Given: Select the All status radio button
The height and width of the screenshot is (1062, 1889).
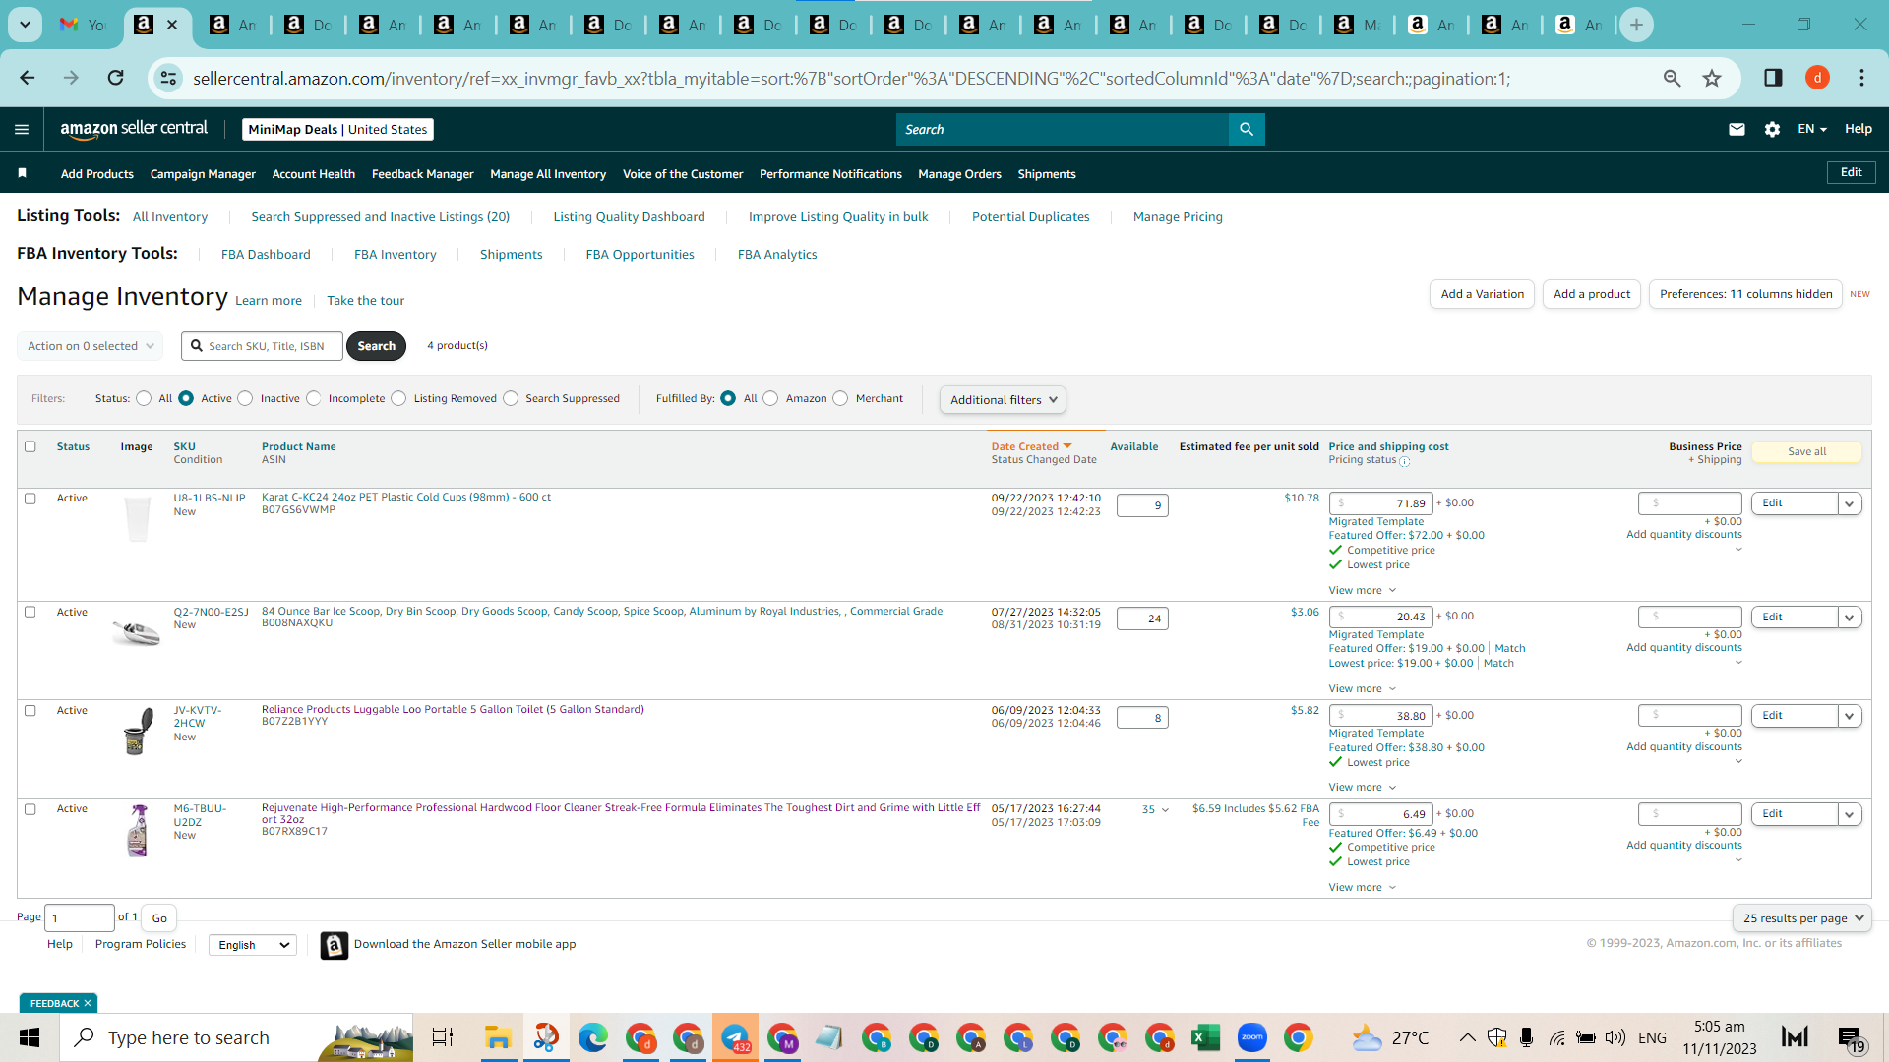Looking at the screenshot, I should (144, 398).
